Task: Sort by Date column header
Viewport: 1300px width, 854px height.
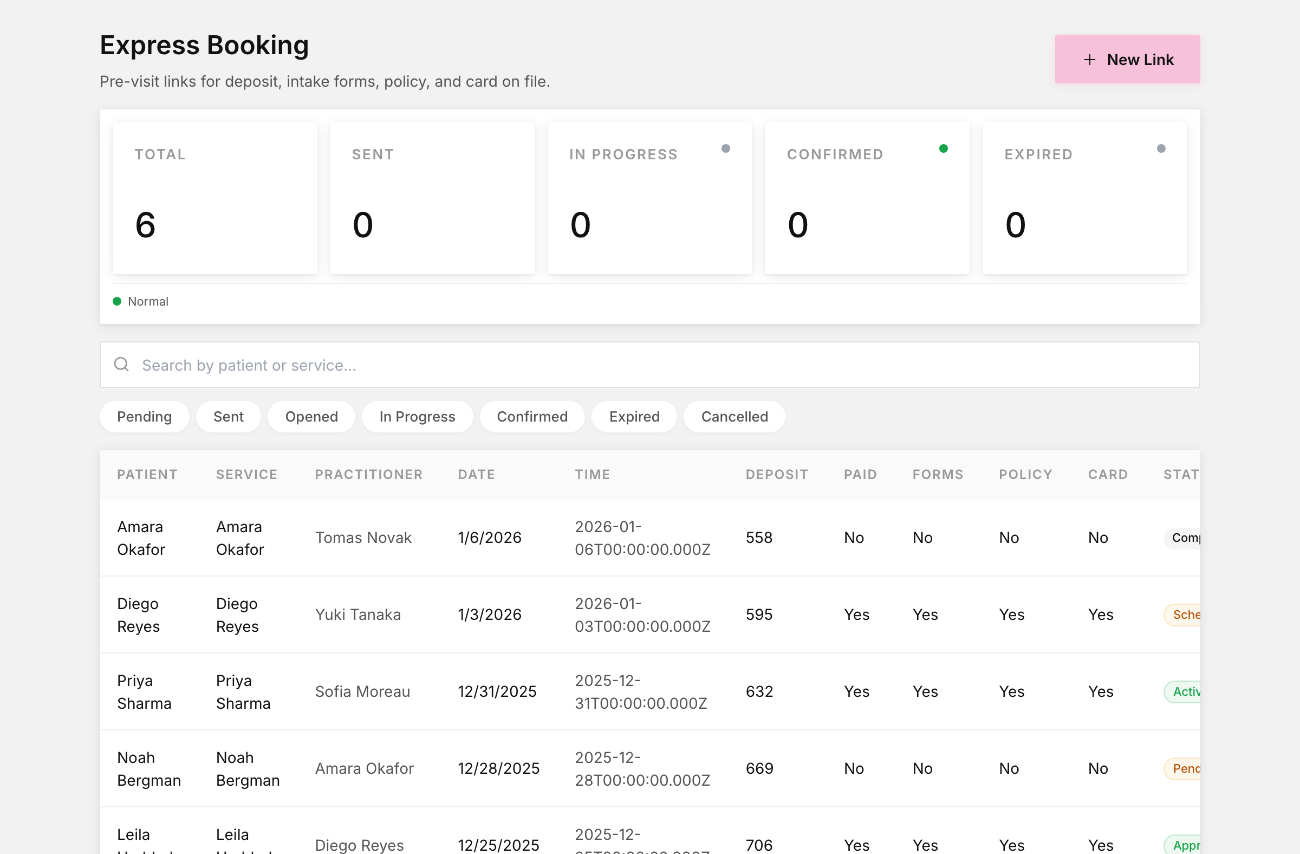Action: pyautogui.click(x=476, y=474)
